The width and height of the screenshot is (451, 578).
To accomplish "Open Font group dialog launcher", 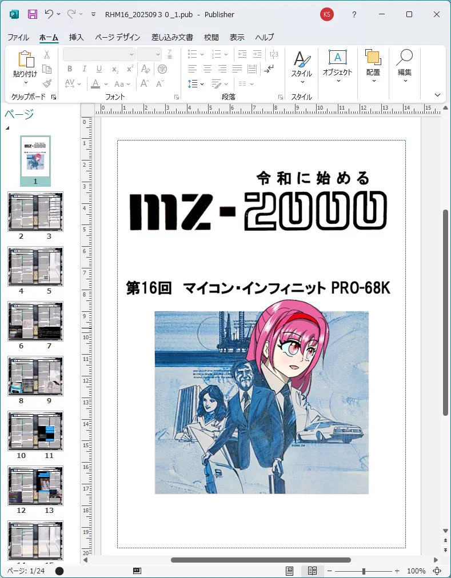I will pyautogui.click(x=177, y=97).
